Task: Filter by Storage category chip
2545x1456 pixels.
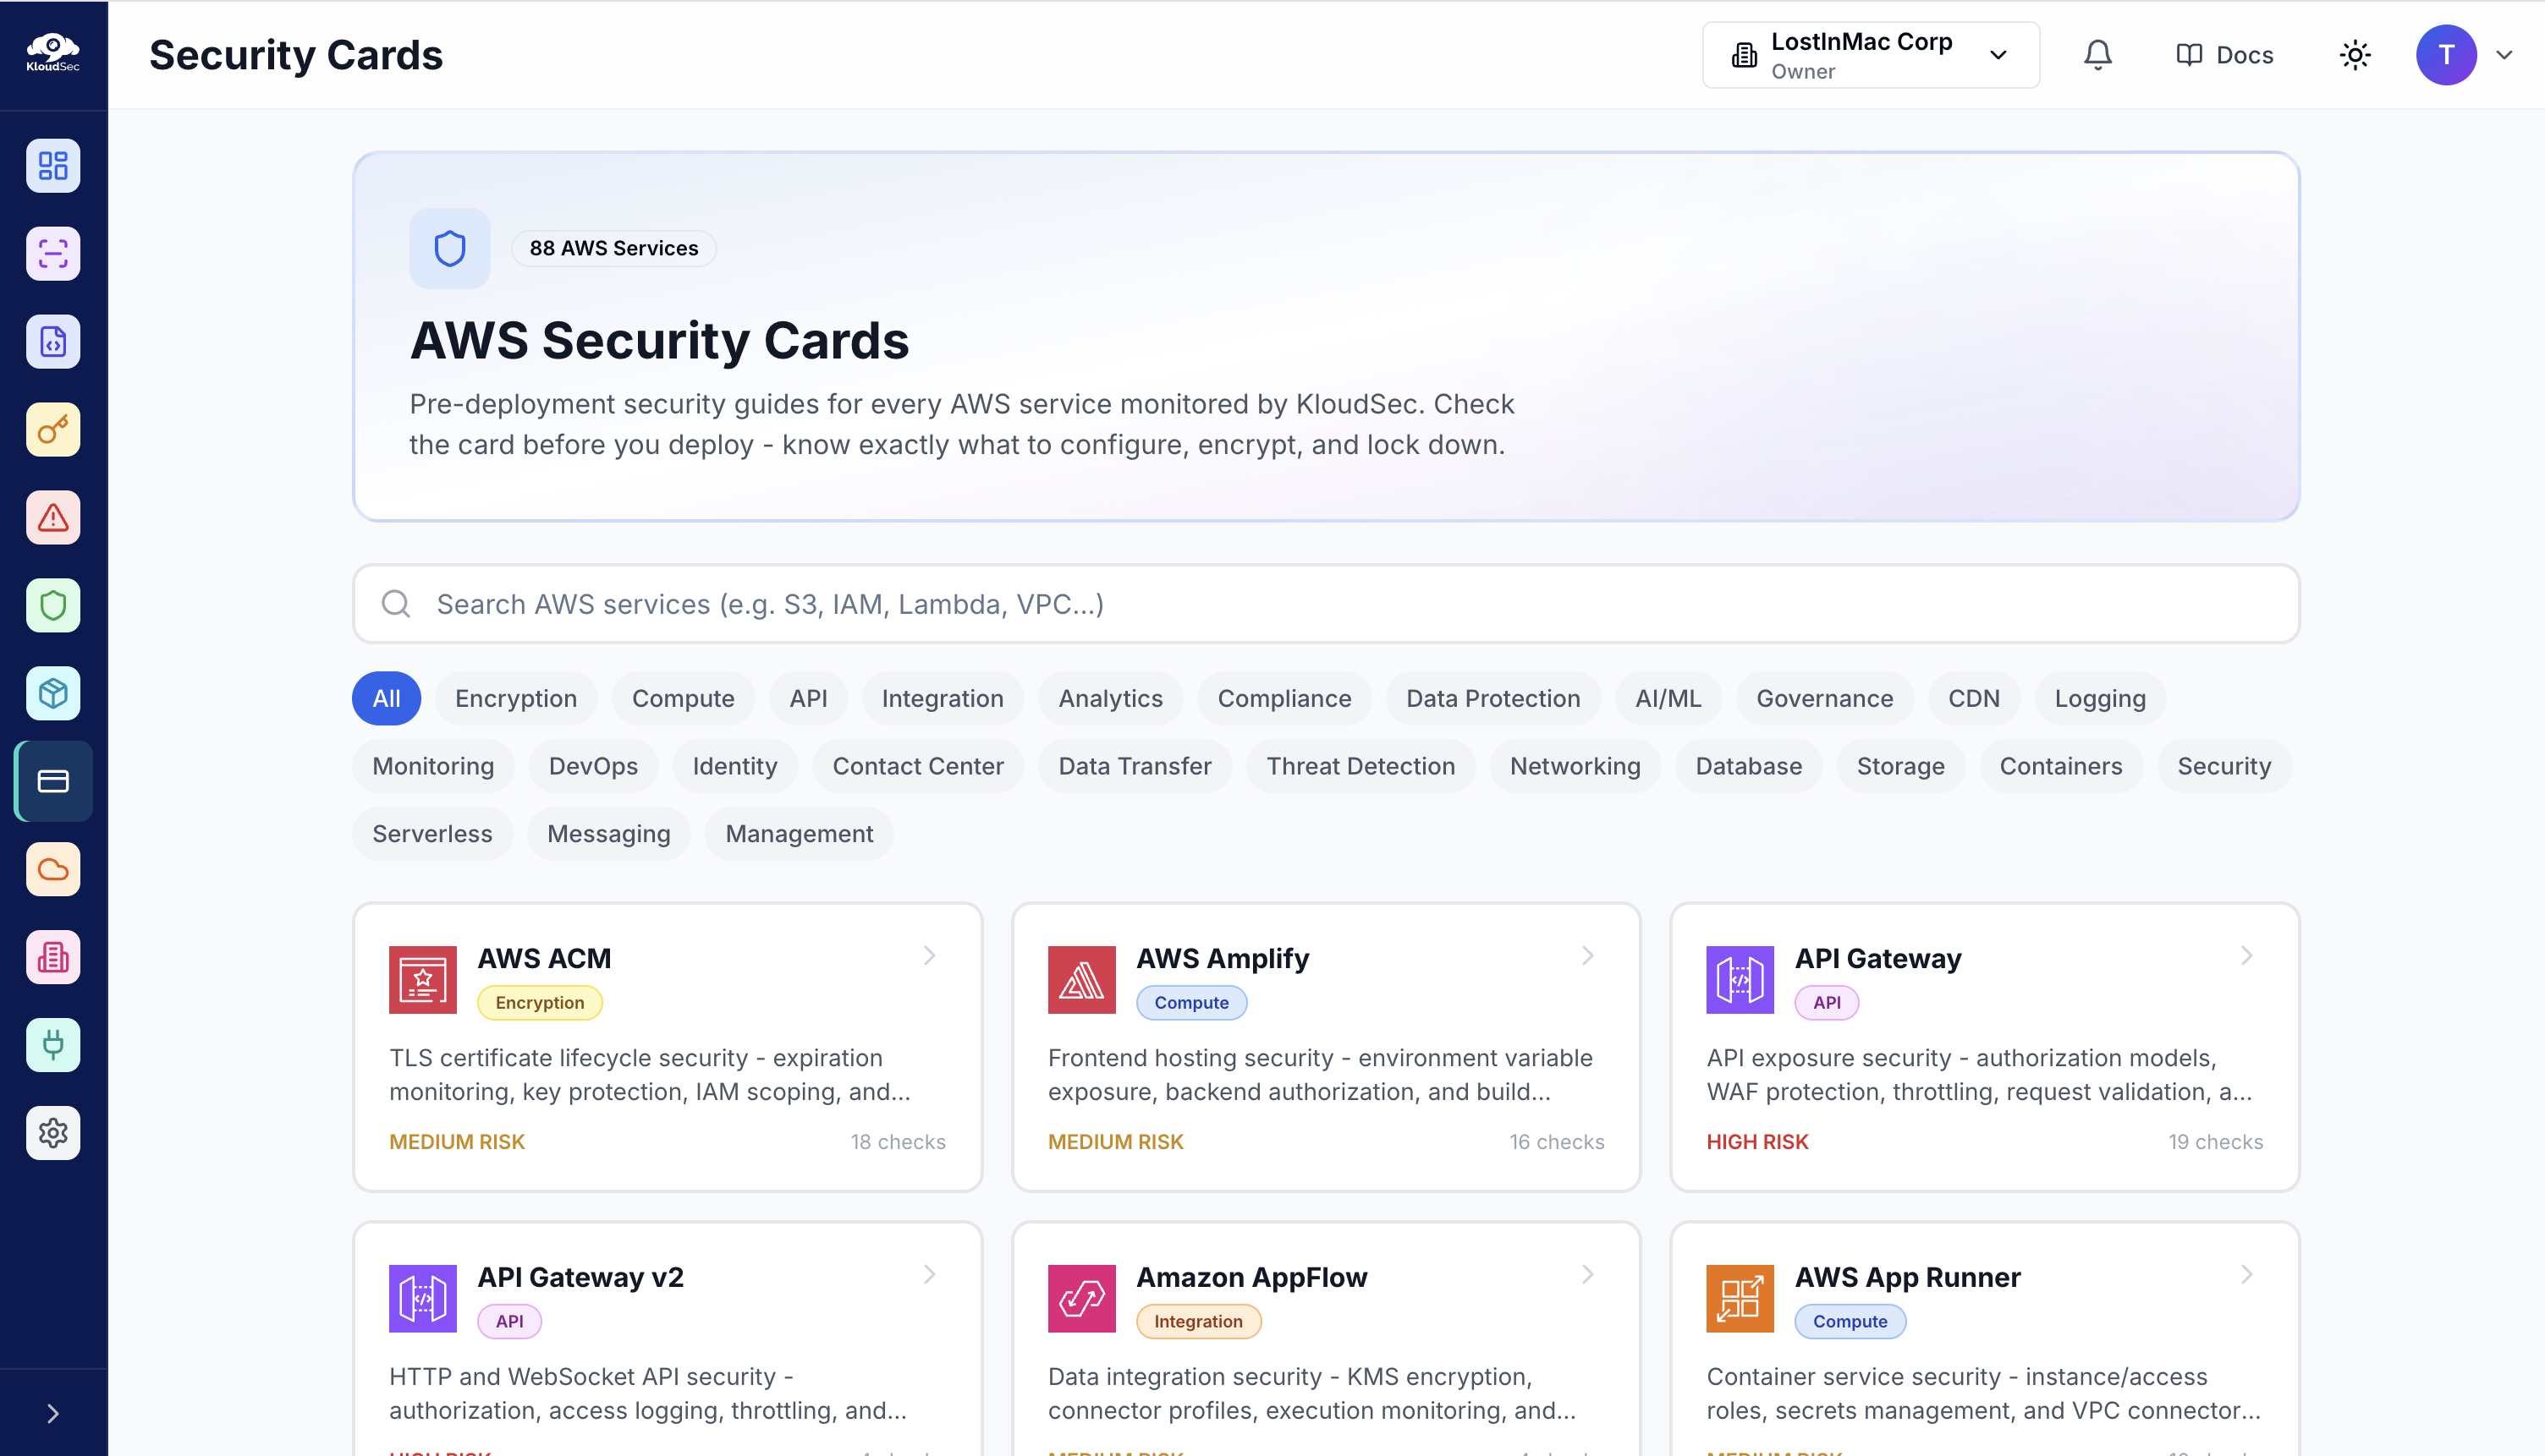Action: coord(1901,766)
